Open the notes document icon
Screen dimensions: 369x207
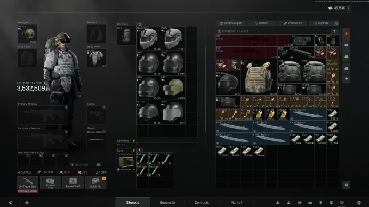(331, 203)
